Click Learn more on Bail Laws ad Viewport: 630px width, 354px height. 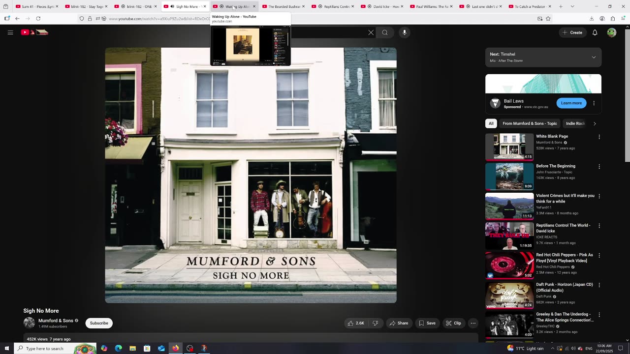click(571, 103)
